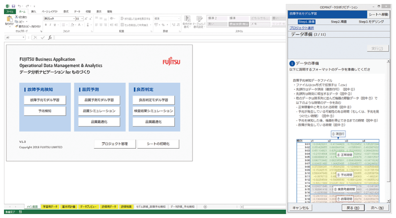The width and height of the screenshot is (396, 218).
Task: Click 次へ(N) next button
Action: 377,208
